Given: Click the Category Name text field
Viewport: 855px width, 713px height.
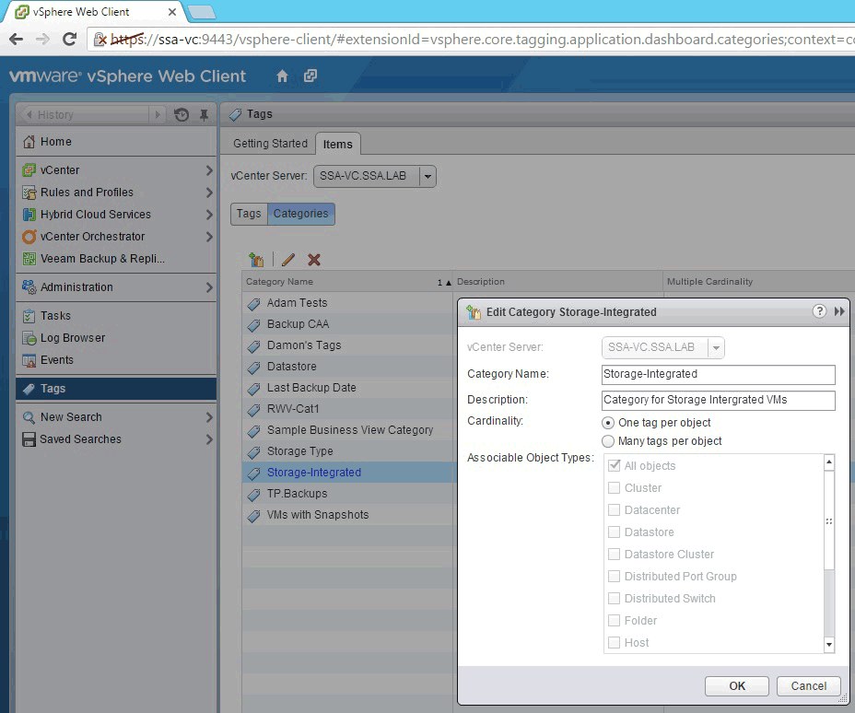Looking at the screenshot, I should [718, 374].
